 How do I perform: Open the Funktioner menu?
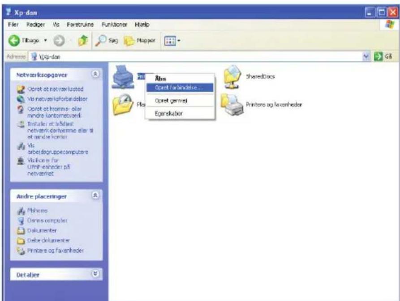coord(114,25)
